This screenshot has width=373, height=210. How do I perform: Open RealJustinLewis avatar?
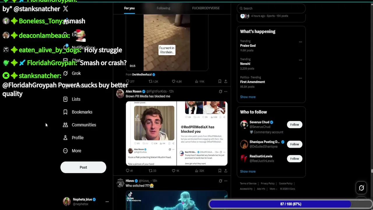click(244, 158)
